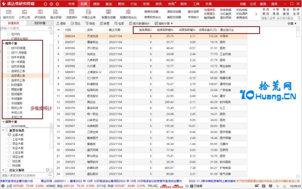Click the table vertical scrollbar down arrow
The height and width of the screenshot is (189, 302).
pyautogui.click(x=298, y=176)
